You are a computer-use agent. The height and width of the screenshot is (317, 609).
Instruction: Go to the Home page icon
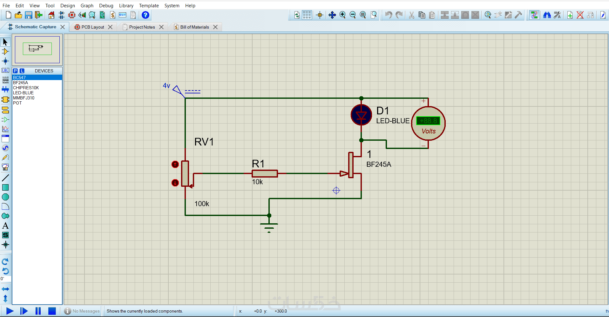point(51,15)
